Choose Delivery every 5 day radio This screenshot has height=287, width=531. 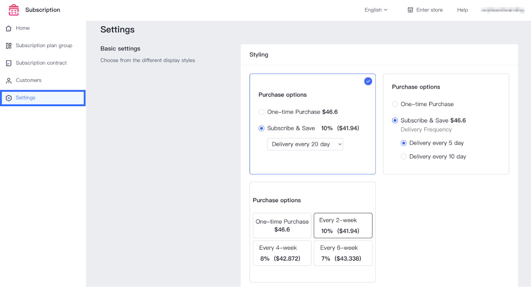point(404,143)
